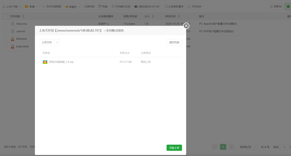Select the index.html row checkbox

(5, 46)
